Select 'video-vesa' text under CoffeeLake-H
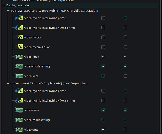162x134 pixels. [x=31, y=129]
